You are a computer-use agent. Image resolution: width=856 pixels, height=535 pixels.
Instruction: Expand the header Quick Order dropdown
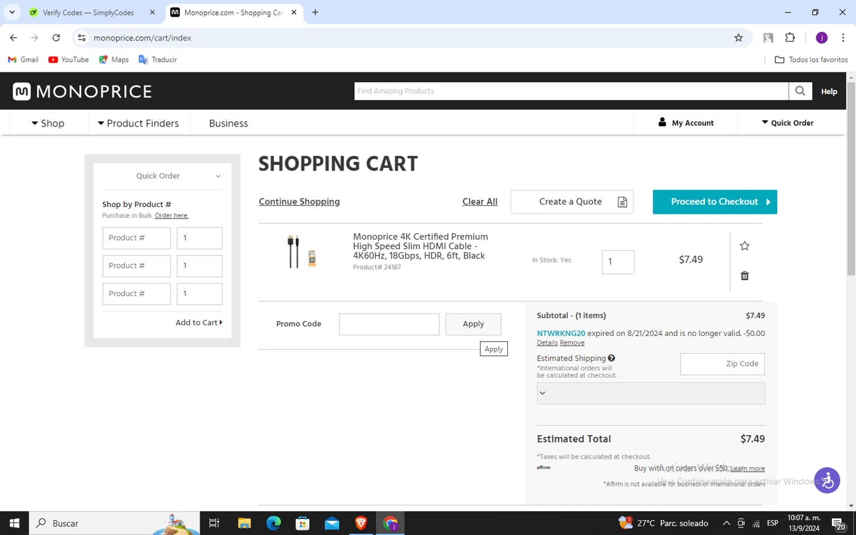coord(788,123)
